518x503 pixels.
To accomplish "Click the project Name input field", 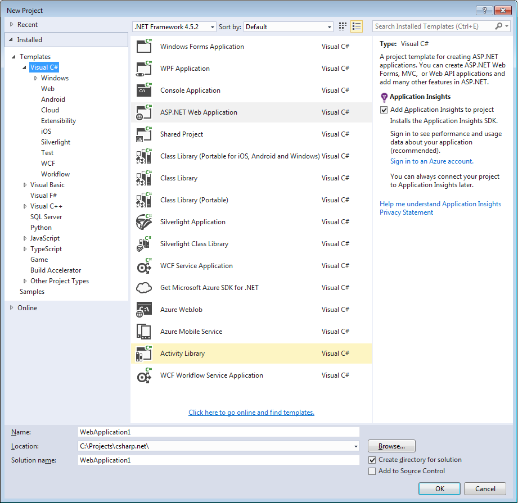I will 219,432.
